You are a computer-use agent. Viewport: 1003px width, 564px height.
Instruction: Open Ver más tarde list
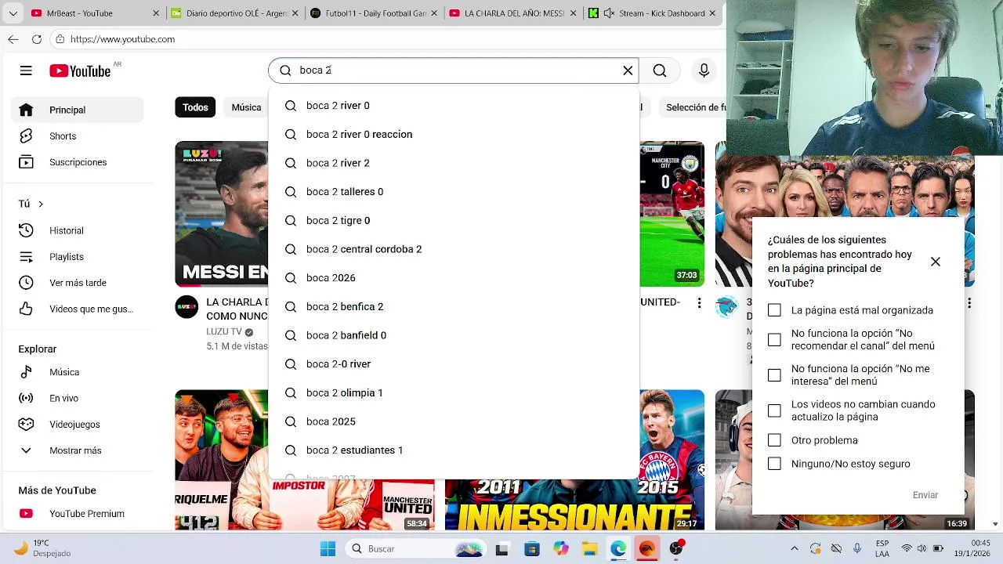(77, 283)
